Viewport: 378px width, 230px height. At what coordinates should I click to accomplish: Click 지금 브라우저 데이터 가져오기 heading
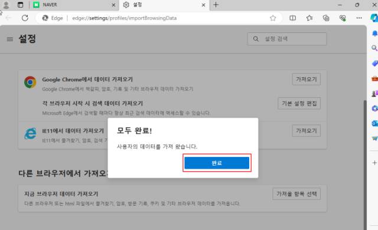tap(61, 194)
